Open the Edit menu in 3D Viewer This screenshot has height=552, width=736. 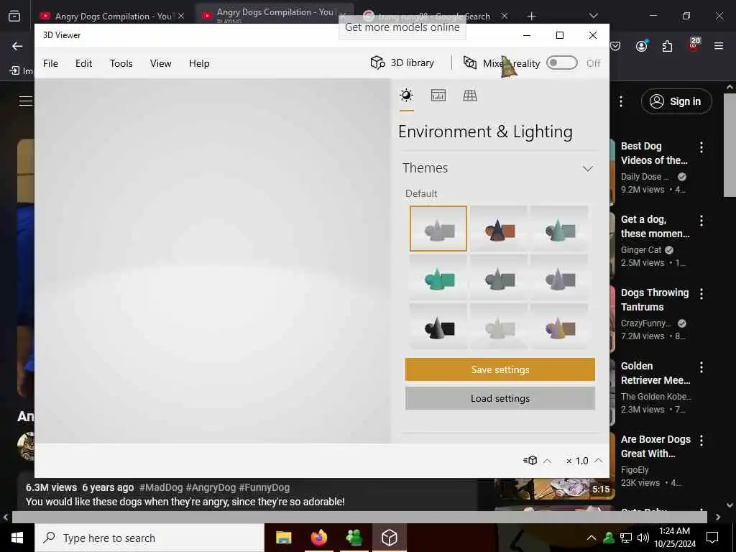point(83,63)
